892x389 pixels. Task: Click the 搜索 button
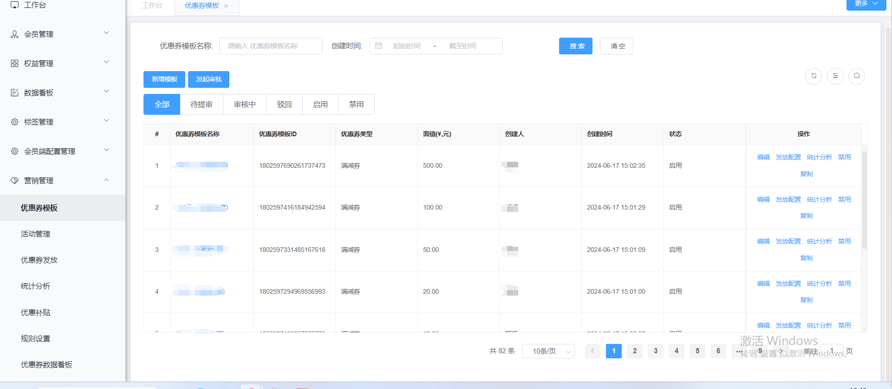(576, 46)
